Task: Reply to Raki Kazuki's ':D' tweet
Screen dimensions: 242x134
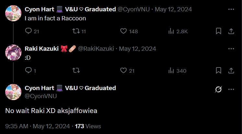Action: point(29,70)
